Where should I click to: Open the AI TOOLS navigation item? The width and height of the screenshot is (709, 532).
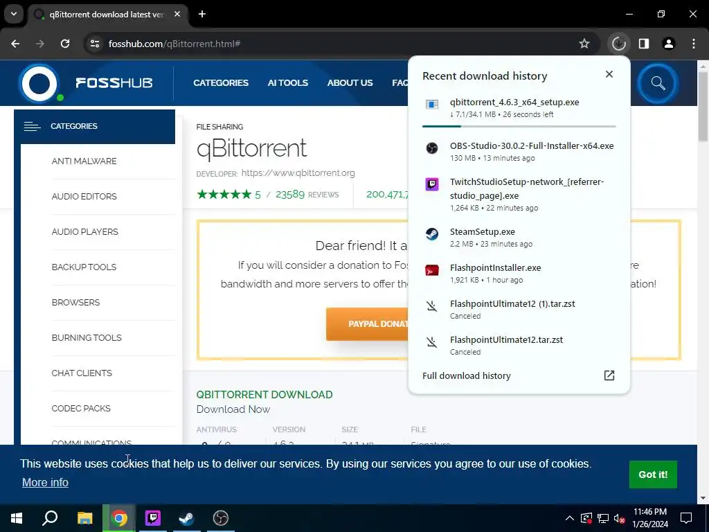point(287,83)
